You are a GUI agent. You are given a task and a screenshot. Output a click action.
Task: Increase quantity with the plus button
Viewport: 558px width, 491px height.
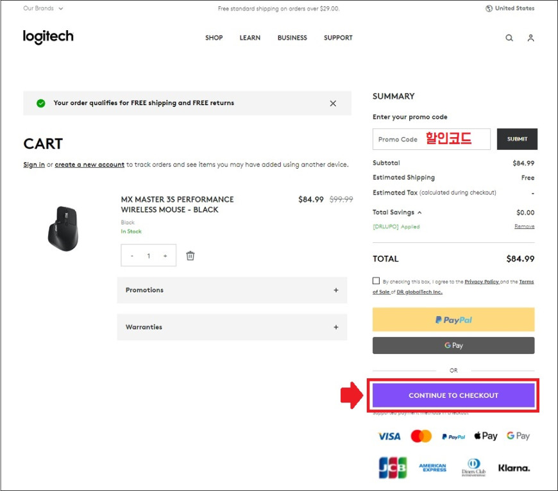[x=165, y=256]
